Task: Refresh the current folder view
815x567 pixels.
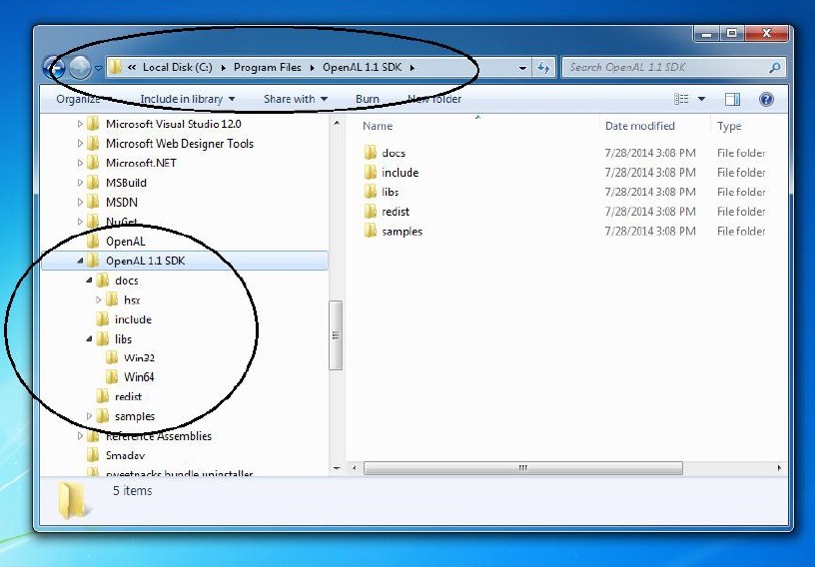Action: 543,68
